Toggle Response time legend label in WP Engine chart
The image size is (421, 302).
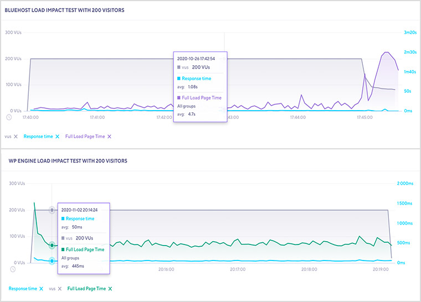[x=23, y=289]
